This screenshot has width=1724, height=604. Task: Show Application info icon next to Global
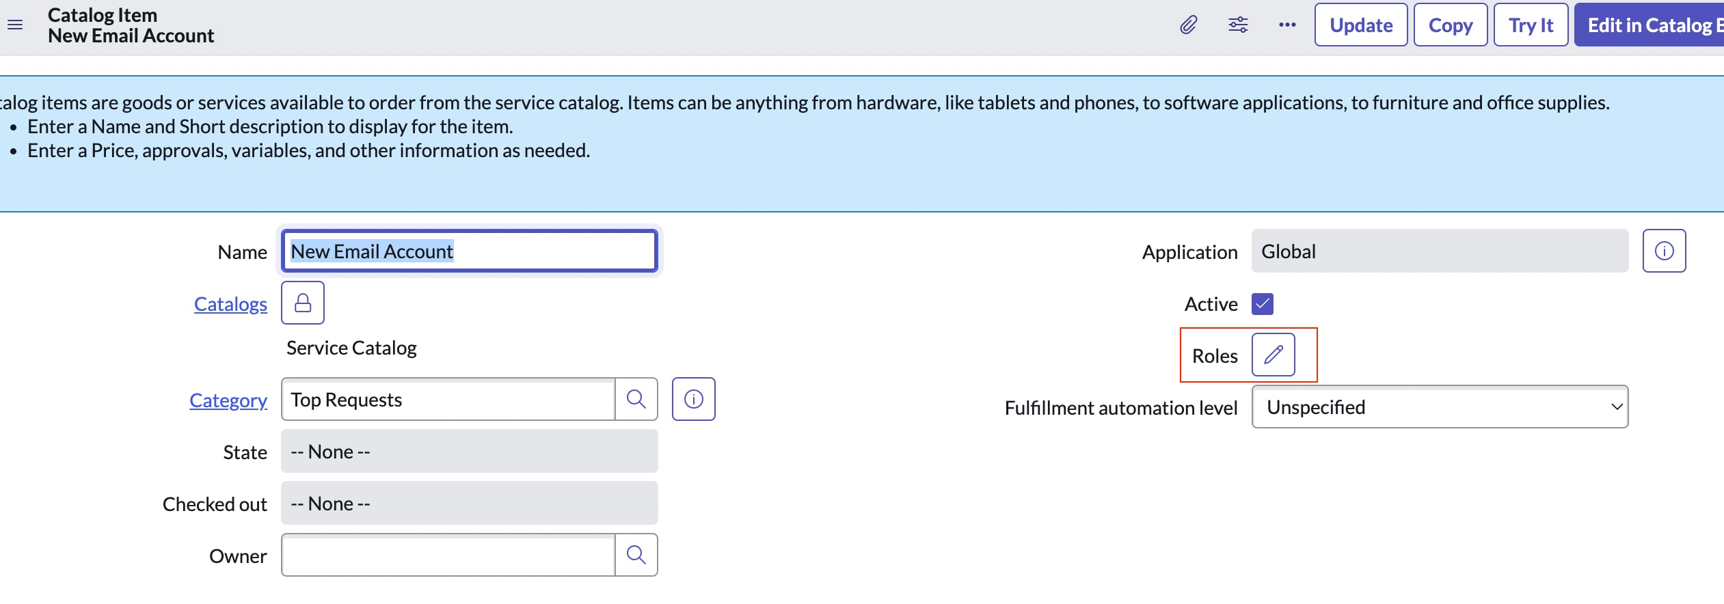[x=1665, y=251]
